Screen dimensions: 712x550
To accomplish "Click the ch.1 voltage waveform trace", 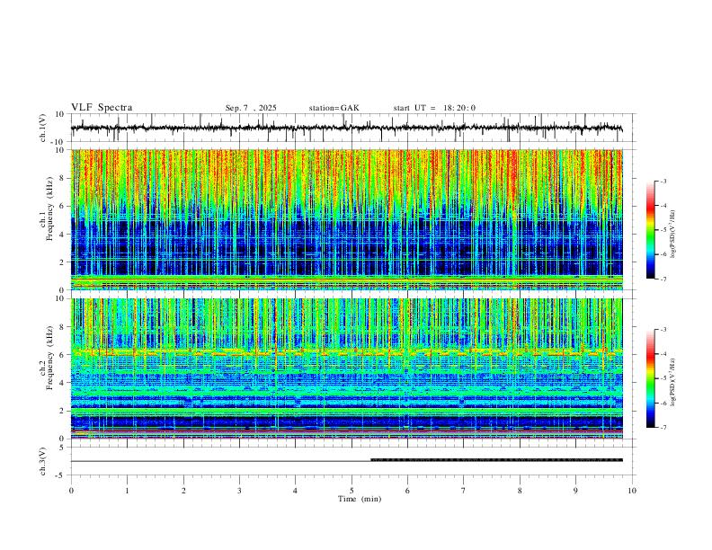I will tap(346, 128).
